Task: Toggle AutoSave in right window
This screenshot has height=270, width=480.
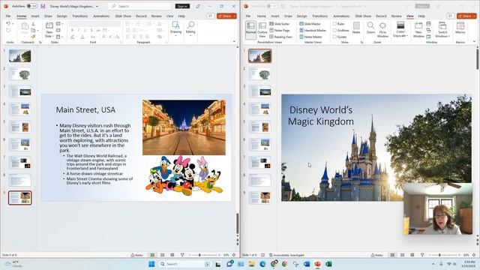Action: [271, 6]
